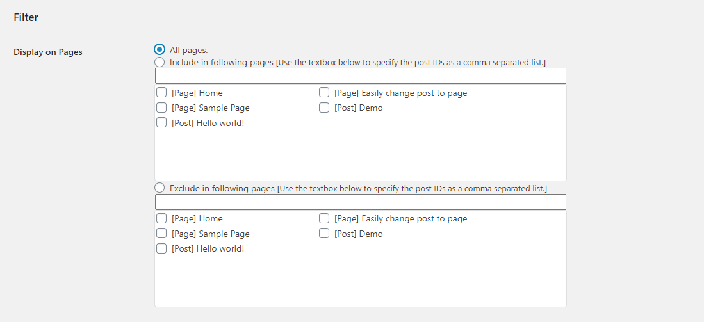The image size is (704, 322).
Task: Tick '[Page] Sample Page' in the Exclude list
Action: (x=161, y=234)
